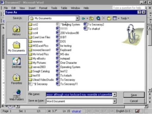The image size is (152, 114).
Task: Select the Operating System document
Action: (x=68, y=67)
